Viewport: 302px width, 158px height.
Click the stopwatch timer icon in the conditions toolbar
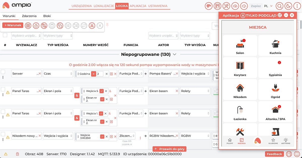coord(36,25)
